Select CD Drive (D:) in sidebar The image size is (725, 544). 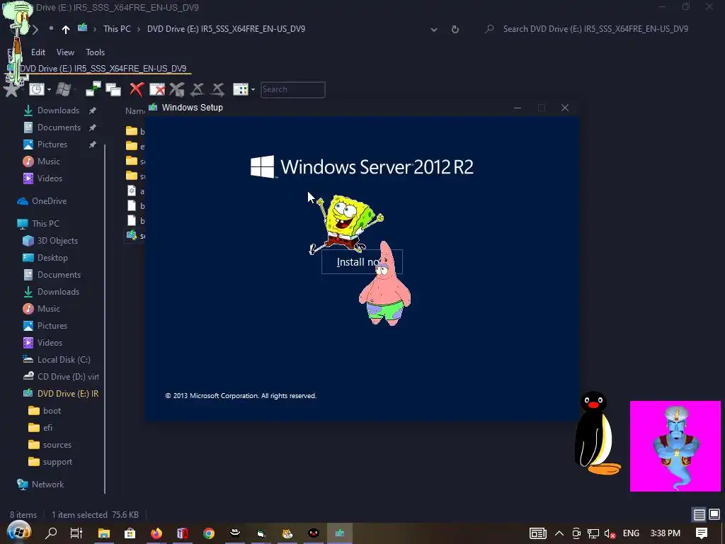pos(68,377)
